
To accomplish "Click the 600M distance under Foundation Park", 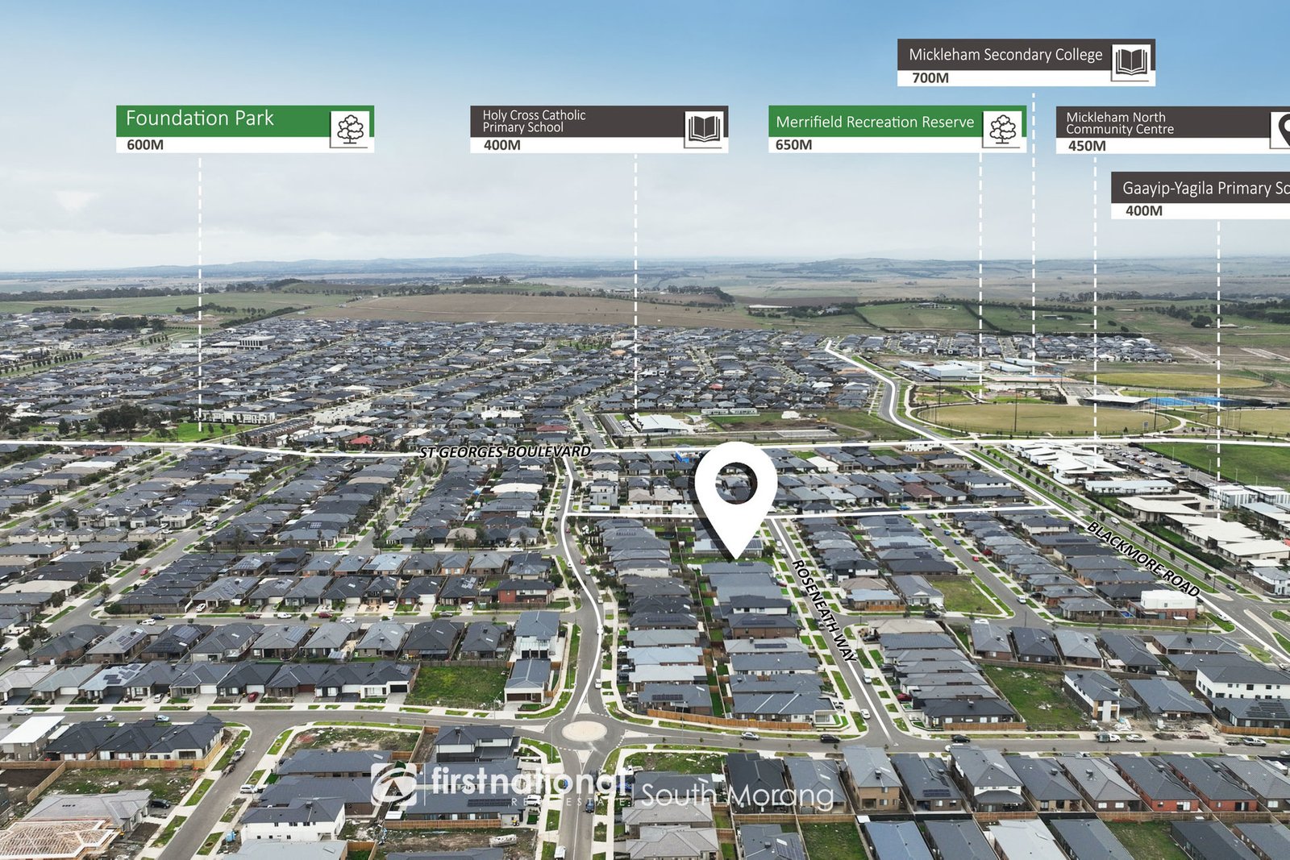I will click(x=145, y=145).
